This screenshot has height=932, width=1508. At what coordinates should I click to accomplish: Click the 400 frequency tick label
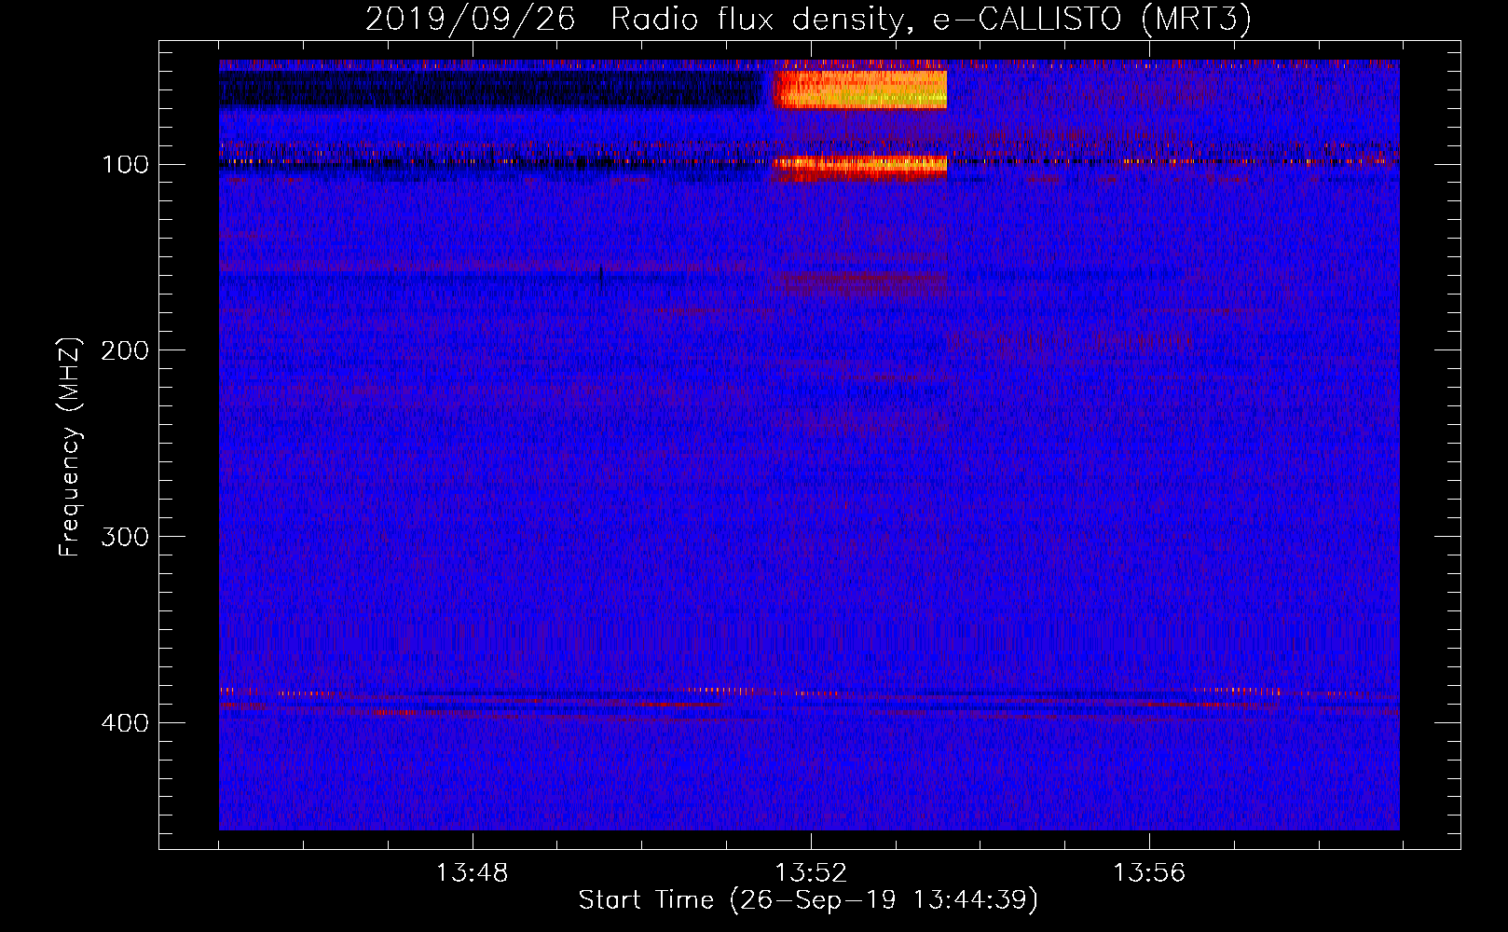[x=126, y=723]
